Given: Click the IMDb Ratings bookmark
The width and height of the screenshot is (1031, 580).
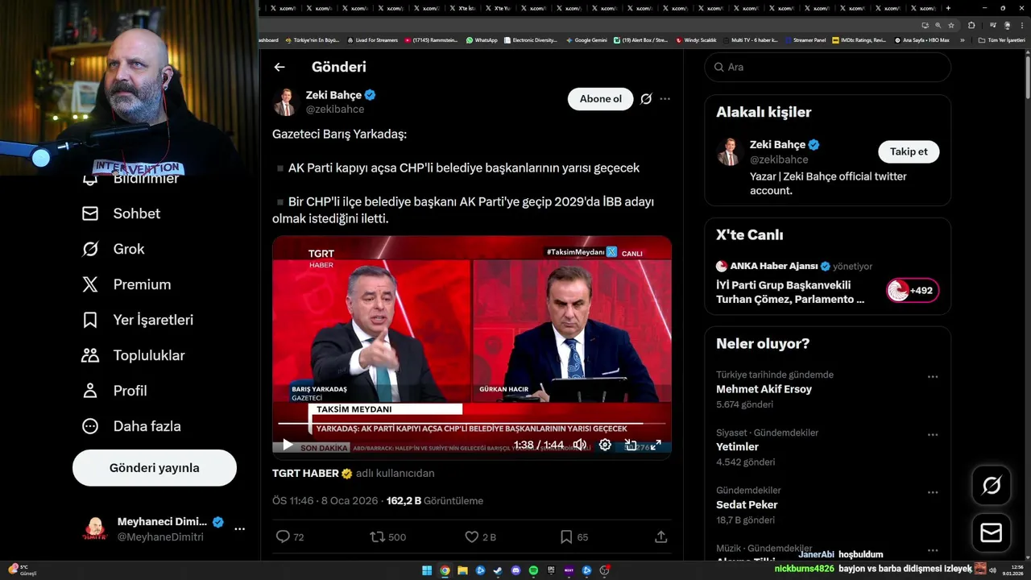Looking at the screenshot, I should (x=859, y=40).
